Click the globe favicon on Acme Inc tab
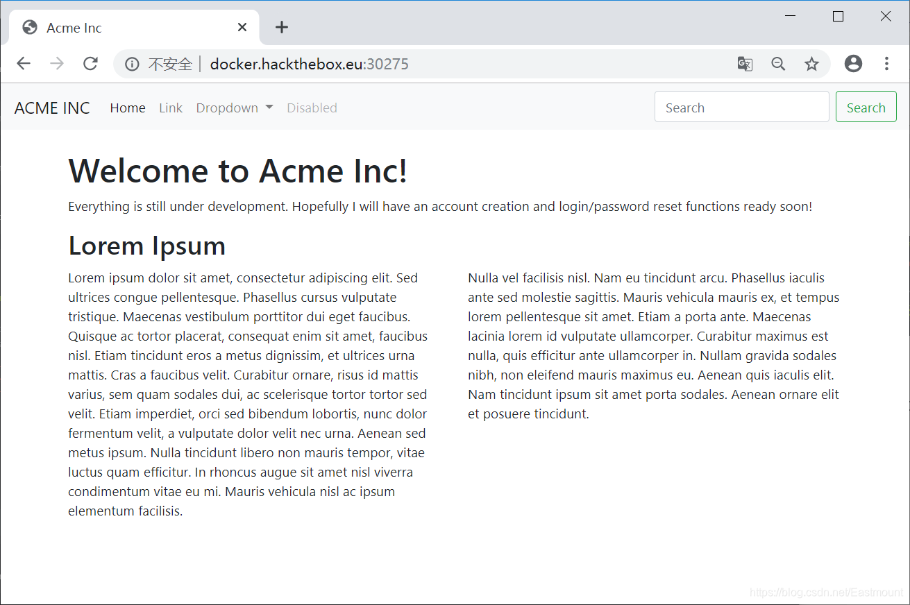 30,27
